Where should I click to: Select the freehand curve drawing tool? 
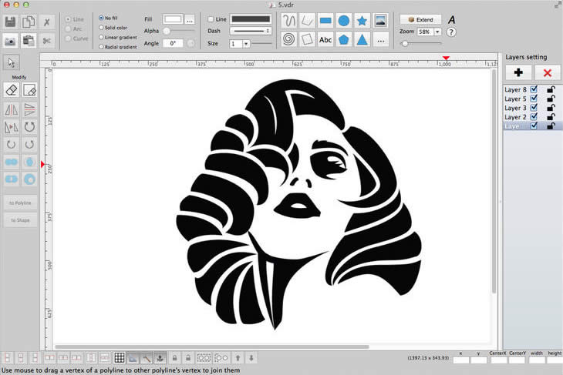click(x=288, y=21)
